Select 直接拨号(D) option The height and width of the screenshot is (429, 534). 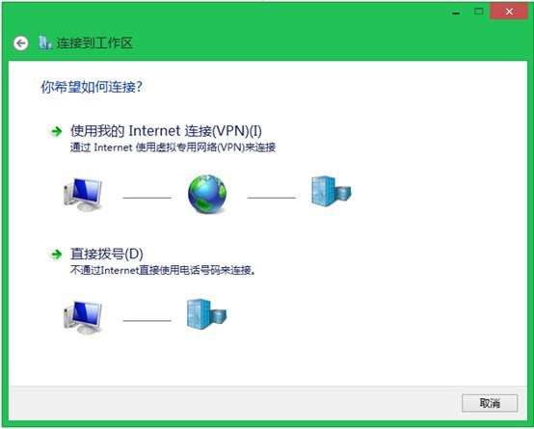[x=107, y=255]
